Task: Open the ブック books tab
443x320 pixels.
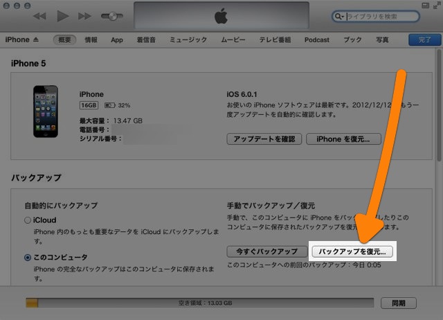Action: (x=352, y=40)
